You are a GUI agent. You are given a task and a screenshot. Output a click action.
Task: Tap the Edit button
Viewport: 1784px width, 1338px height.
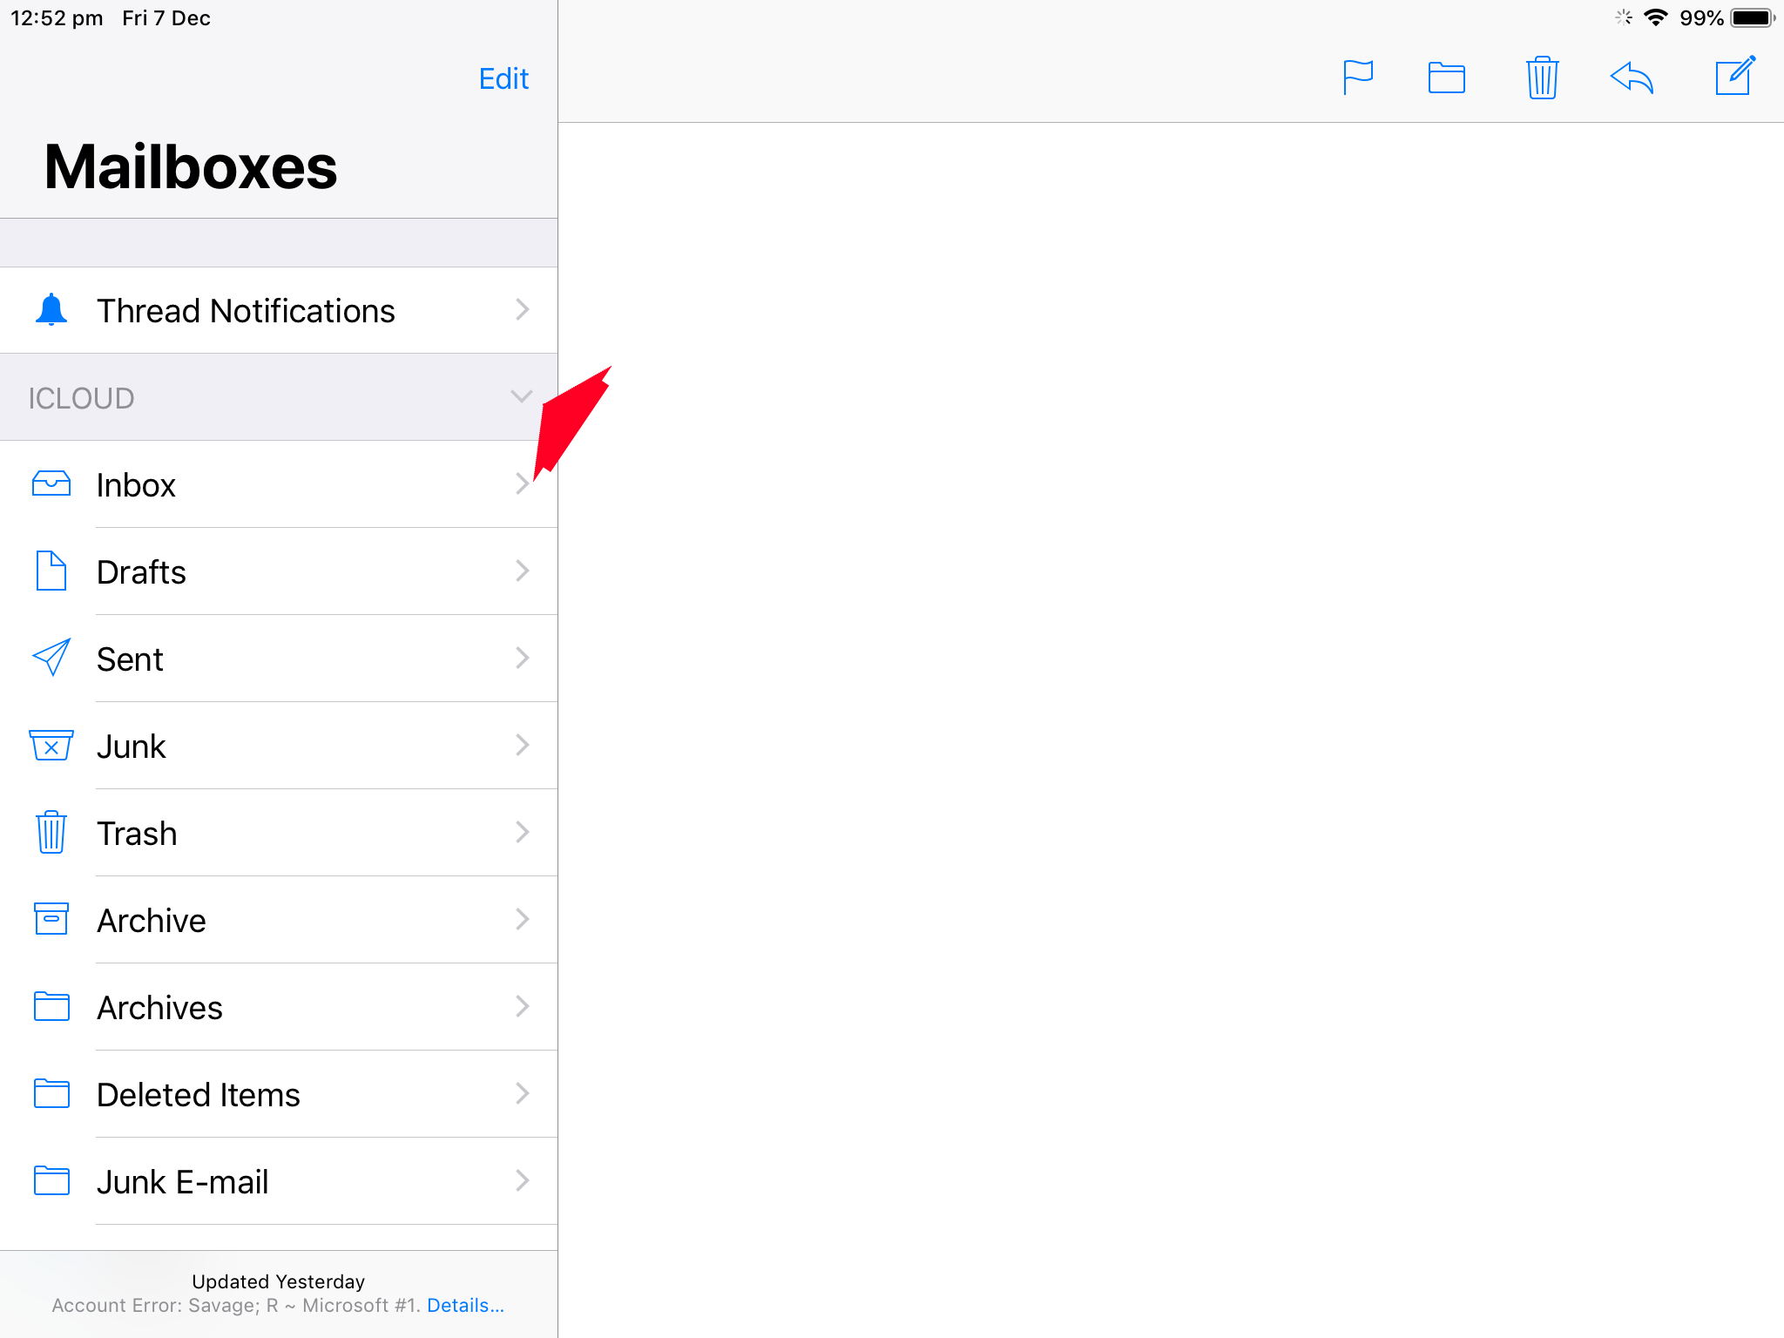coord(503,78)
